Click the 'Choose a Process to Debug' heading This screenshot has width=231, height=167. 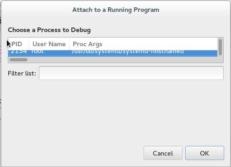(x=49, y=30)
